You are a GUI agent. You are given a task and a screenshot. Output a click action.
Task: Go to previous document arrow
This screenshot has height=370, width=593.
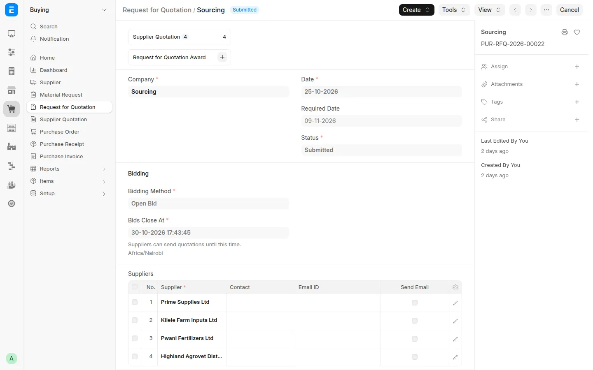(x=515, y=10)
